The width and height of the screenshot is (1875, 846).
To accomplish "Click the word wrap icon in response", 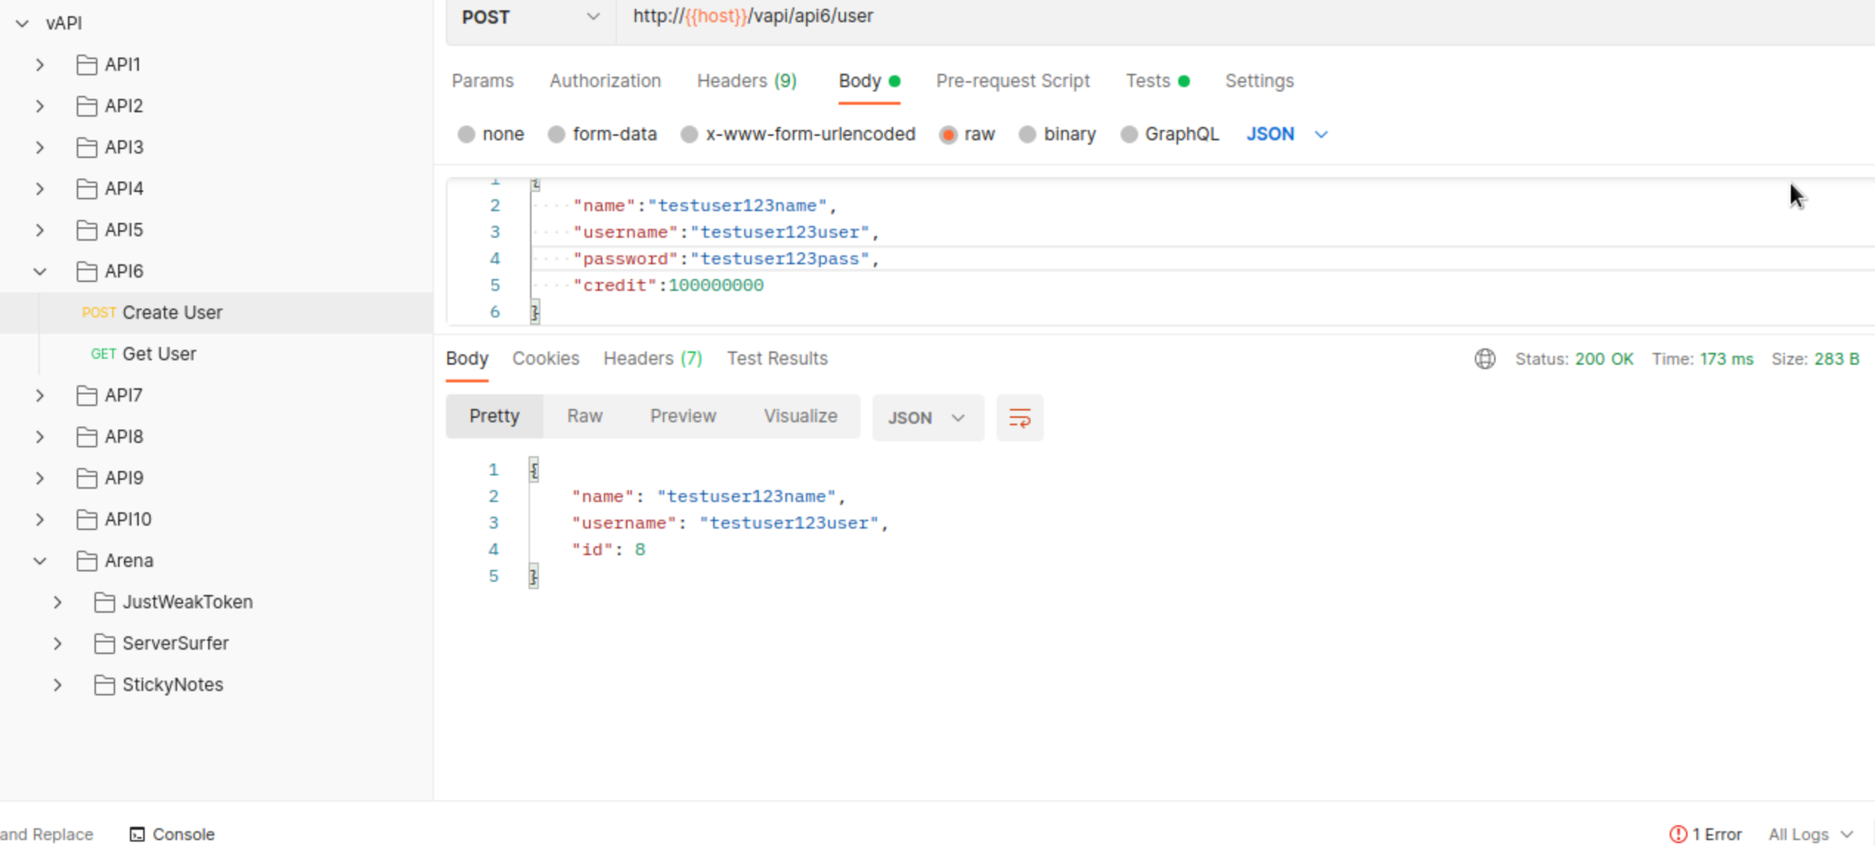I will tap(1019, 418).
